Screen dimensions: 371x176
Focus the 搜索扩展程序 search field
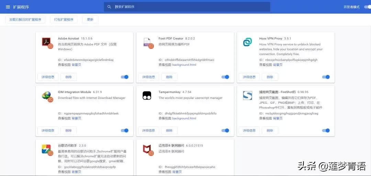click(x=187, y=7)
